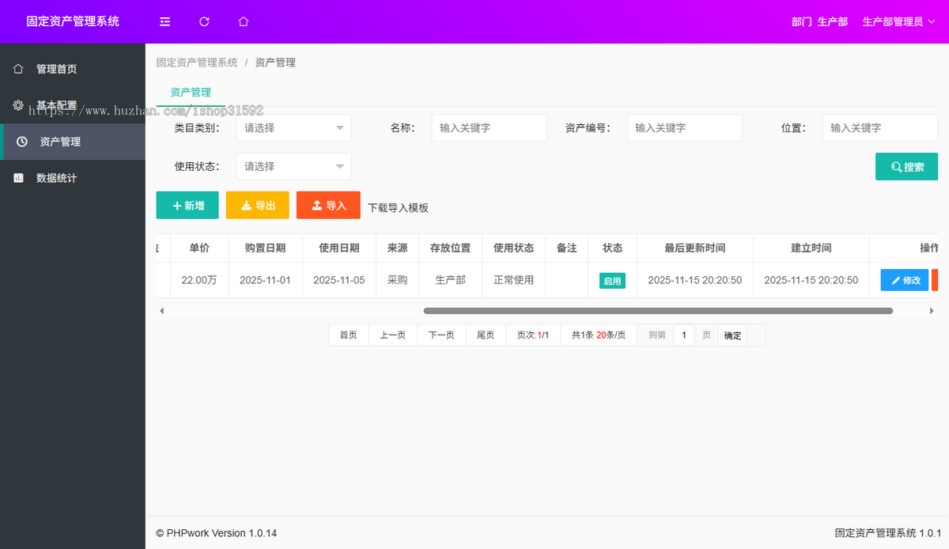Click the gear icon beside 基本配置
This screenshot has width=949, height=549.
pos(17,105)
